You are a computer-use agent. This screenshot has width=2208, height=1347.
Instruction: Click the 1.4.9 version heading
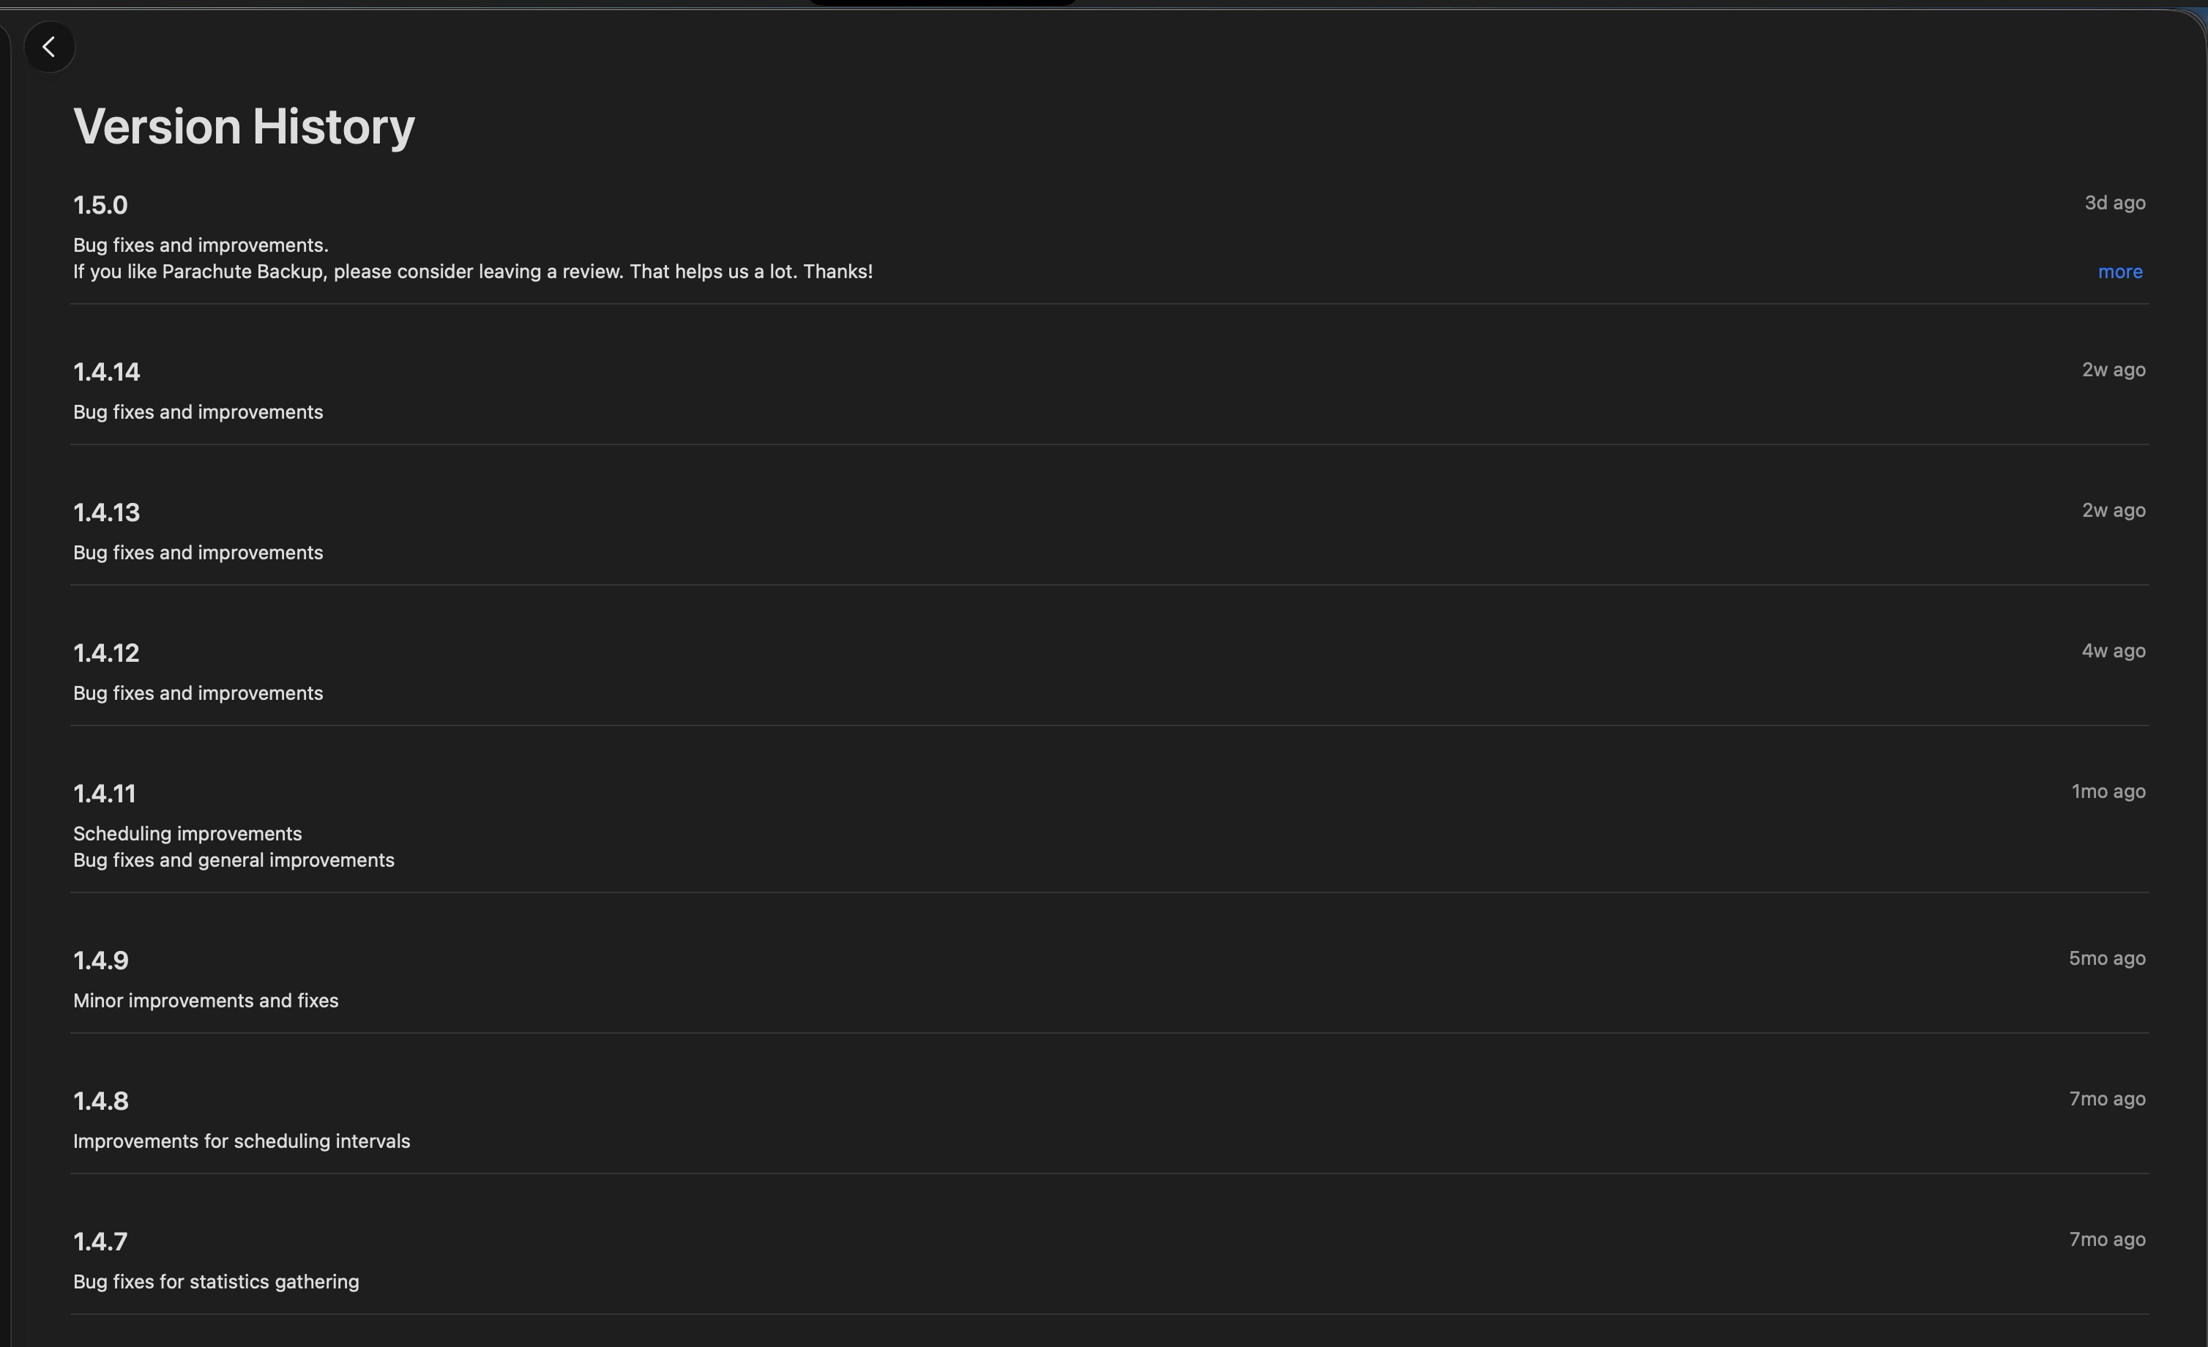[x=100, y=960]
